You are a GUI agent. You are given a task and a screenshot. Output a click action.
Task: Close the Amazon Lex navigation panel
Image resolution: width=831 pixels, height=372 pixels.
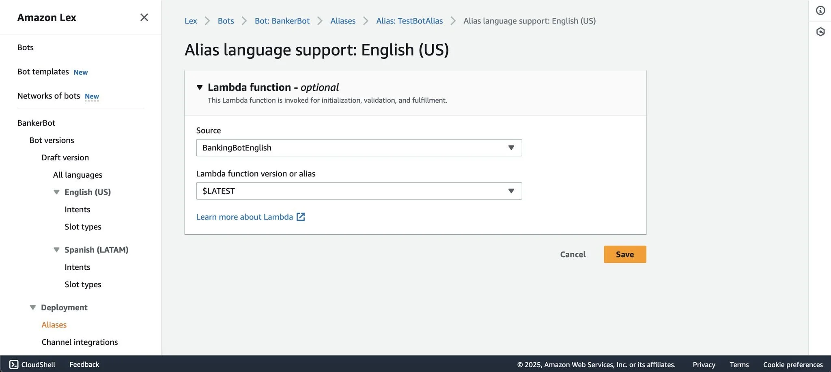coord(144,17)
